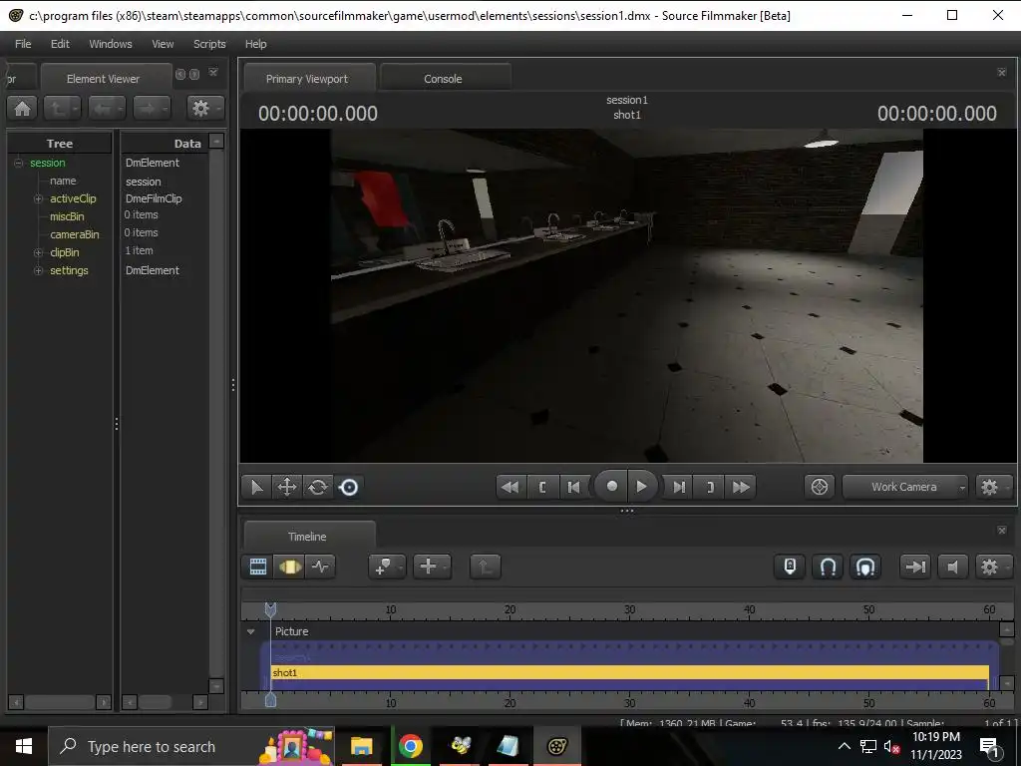Toggle the ripple edit arrow button
The image size is (1021, 766).
pos(915,567)
